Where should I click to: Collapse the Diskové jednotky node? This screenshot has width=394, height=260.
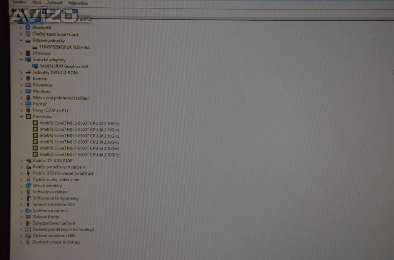21,41
